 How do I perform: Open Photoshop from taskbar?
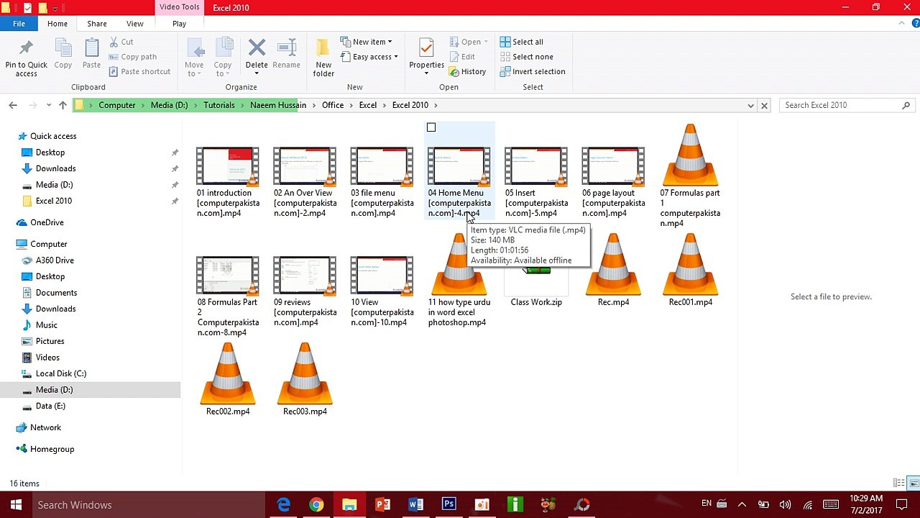coord(448,504)
